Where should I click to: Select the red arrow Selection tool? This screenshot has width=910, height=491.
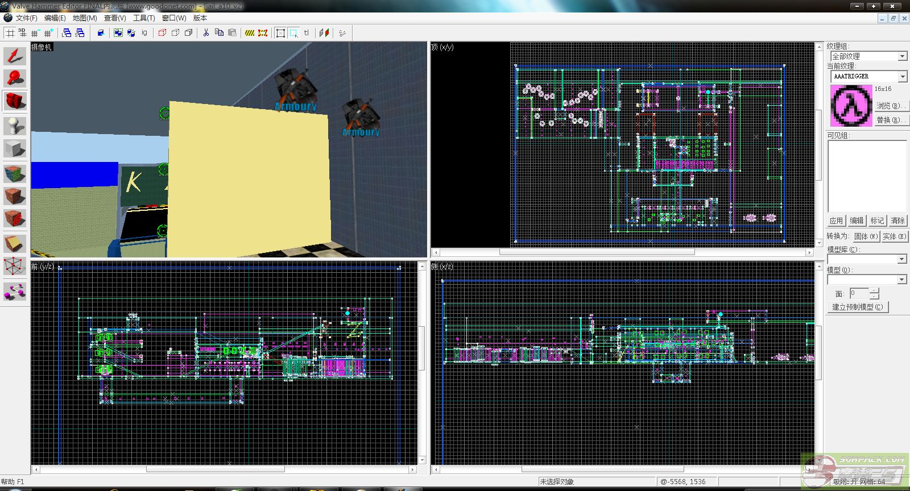15,56
